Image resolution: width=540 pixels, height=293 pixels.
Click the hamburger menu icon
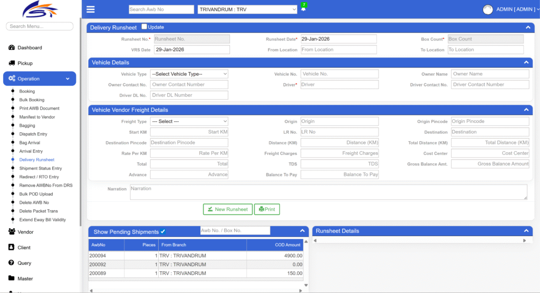tap(91, 9)
